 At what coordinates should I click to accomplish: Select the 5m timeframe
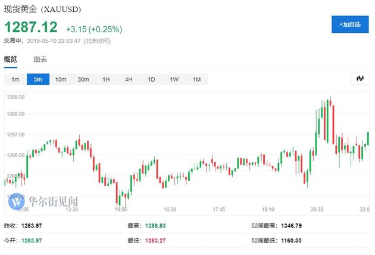(x=38, y=79)
